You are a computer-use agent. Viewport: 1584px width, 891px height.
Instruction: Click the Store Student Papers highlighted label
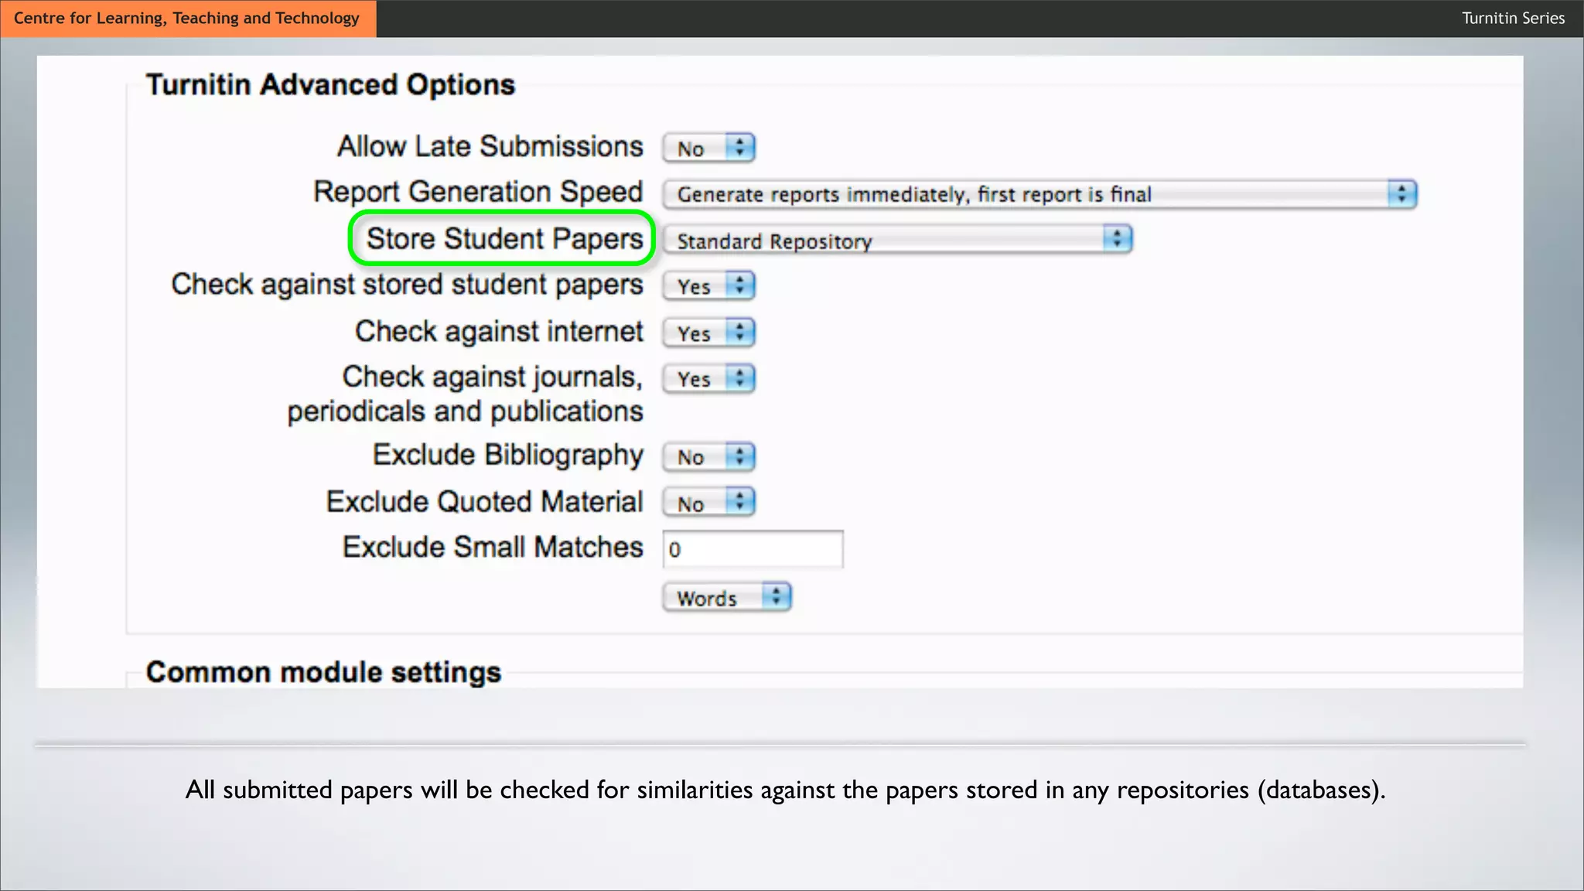coord(504,239)
